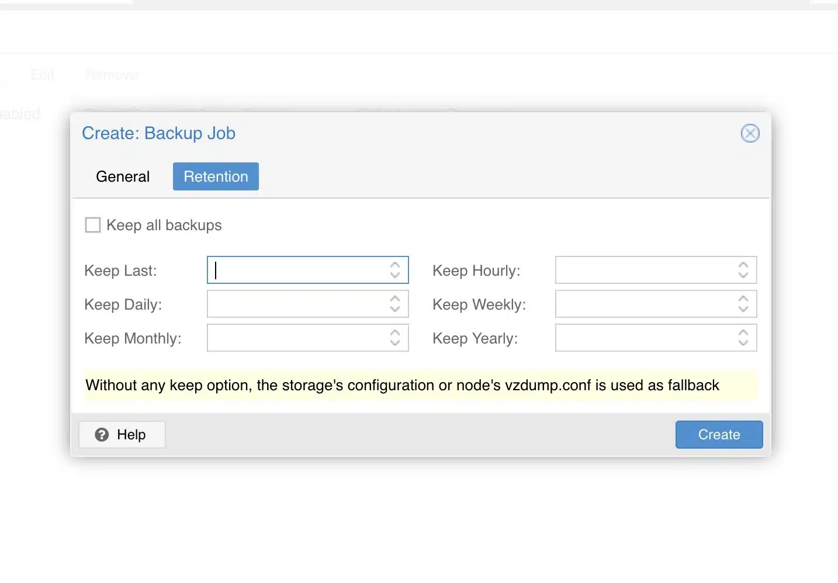Select the Keep Yearly input box
This screenshot has width=838, height=583.
643,338
